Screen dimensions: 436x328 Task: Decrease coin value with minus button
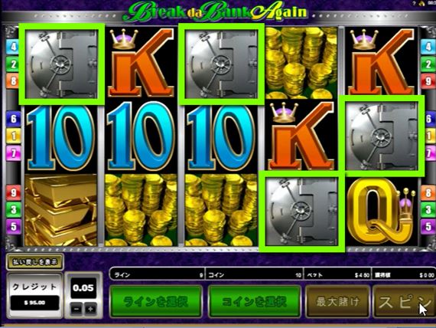point(76,309)
